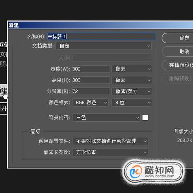Click the 分辨率 value field
Viewport: 193px width, 193px height.
pos(91,91)
